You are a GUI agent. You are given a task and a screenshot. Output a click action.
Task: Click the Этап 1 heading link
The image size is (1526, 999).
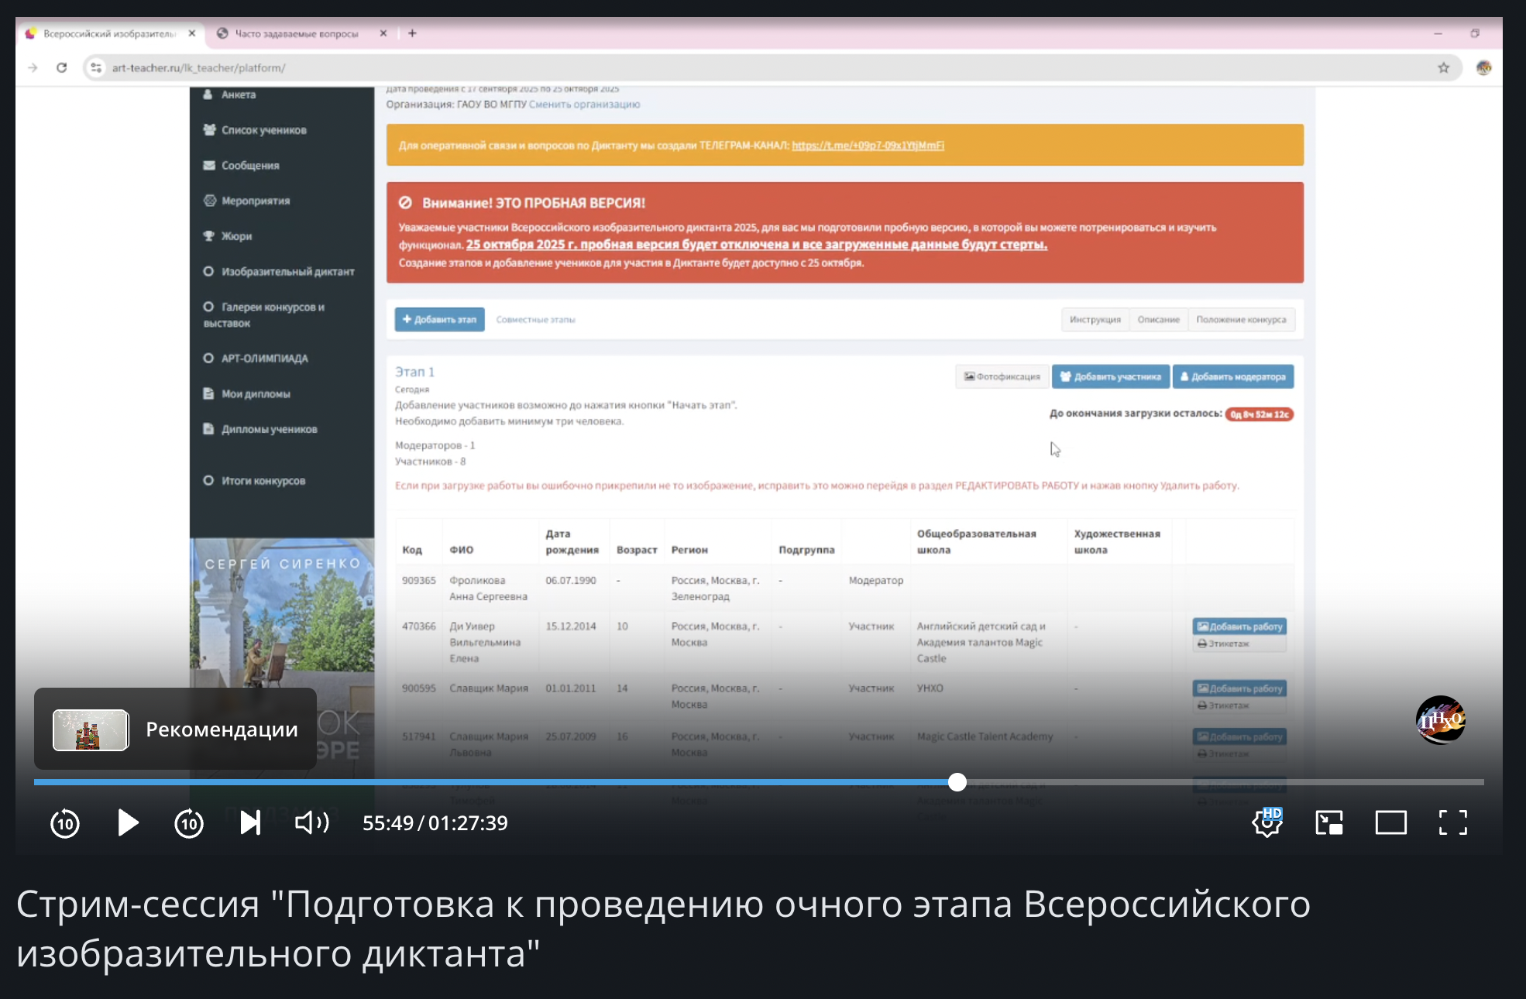[x=414, y=372]
